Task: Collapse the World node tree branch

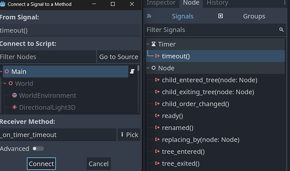Action: tap(4, 83)
